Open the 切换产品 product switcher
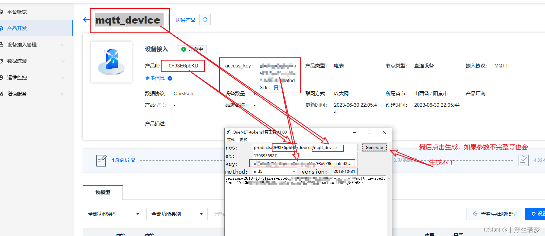Screen dimensions: 545x236 (x=185, y=20)
